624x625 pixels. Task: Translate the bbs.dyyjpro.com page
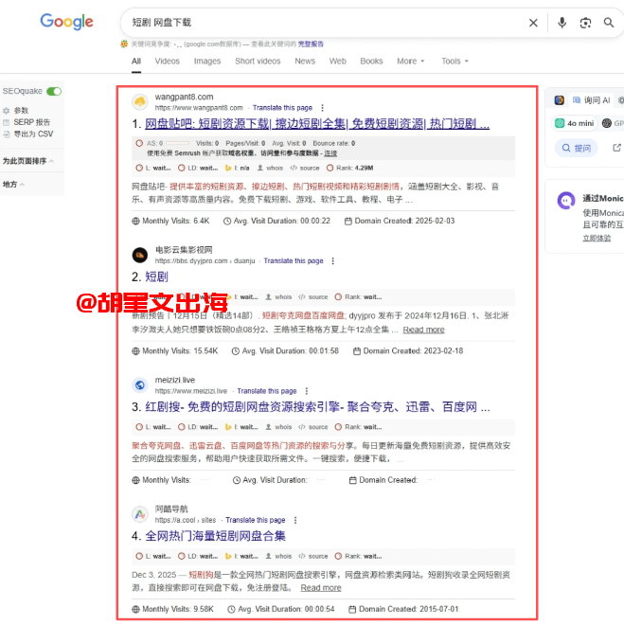point(294,260)
